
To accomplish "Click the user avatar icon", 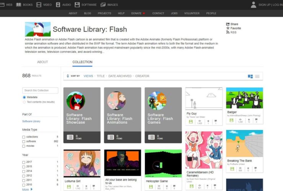I will 254,5.
